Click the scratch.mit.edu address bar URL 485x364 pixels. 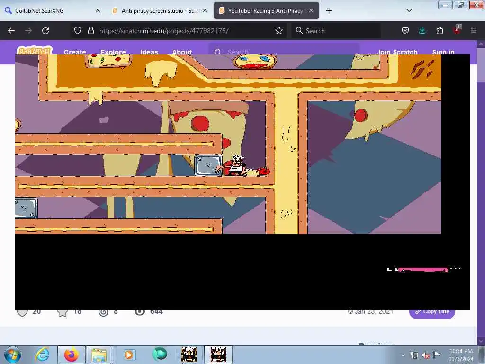click(163, 31)
